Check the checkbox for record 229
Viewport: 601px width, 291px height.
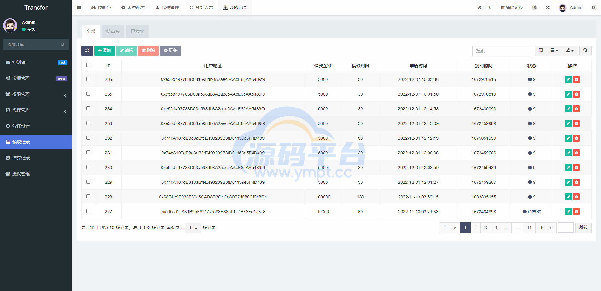click(88, 182)
